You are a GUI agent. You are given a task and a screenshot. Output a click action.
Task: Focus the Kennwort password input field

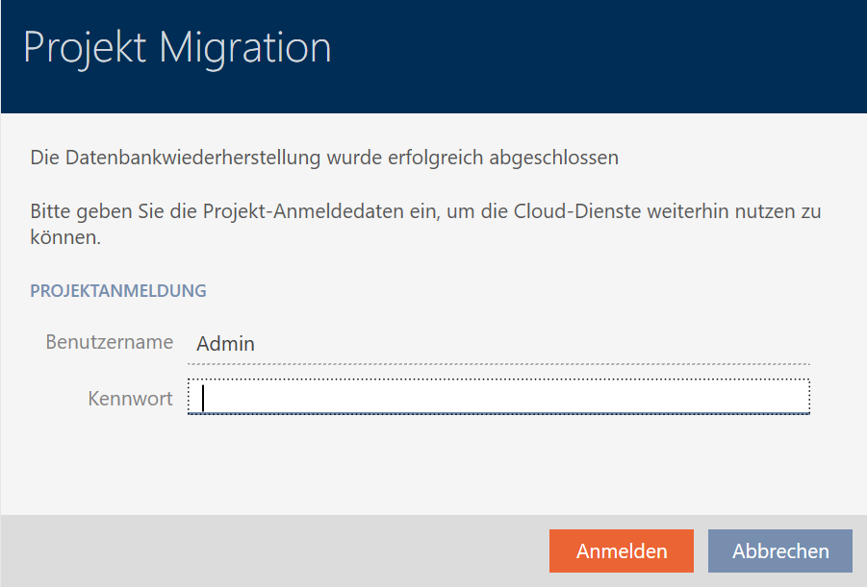498,397
